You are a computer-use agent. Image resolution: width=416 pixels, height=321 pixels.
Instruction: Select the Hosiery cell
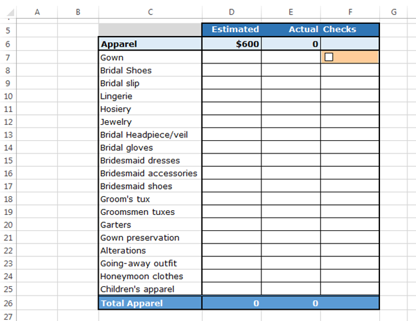150,109
